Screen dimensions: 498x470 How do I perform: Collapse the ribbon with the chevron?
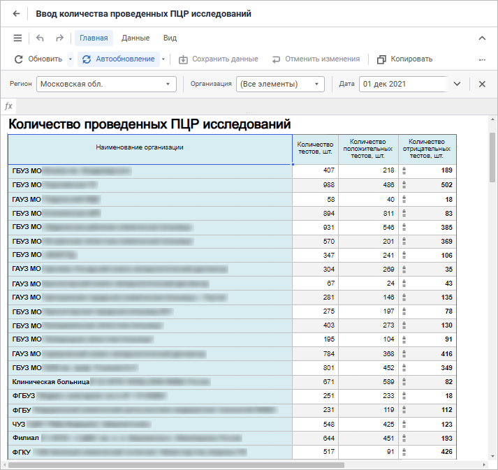(x=482, y=38)
